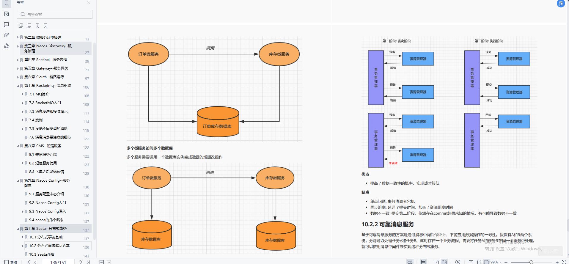Zoom in with plus button
This screenshot has width=569, height=264.
pyautogui.click(x=557, y=262)
